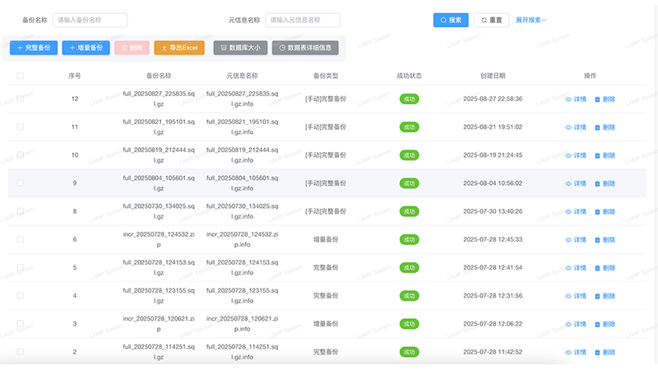This screenshot has width=658, height=370.
Task: Click meta name full_20250804_105601.sql.gz.info
Action: [x=242, y=183]
